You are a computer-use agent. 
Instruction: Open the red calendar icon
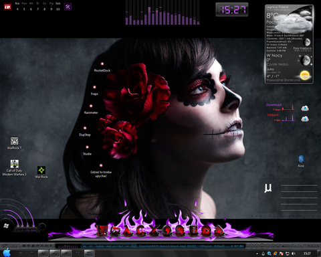click(7, 7)
